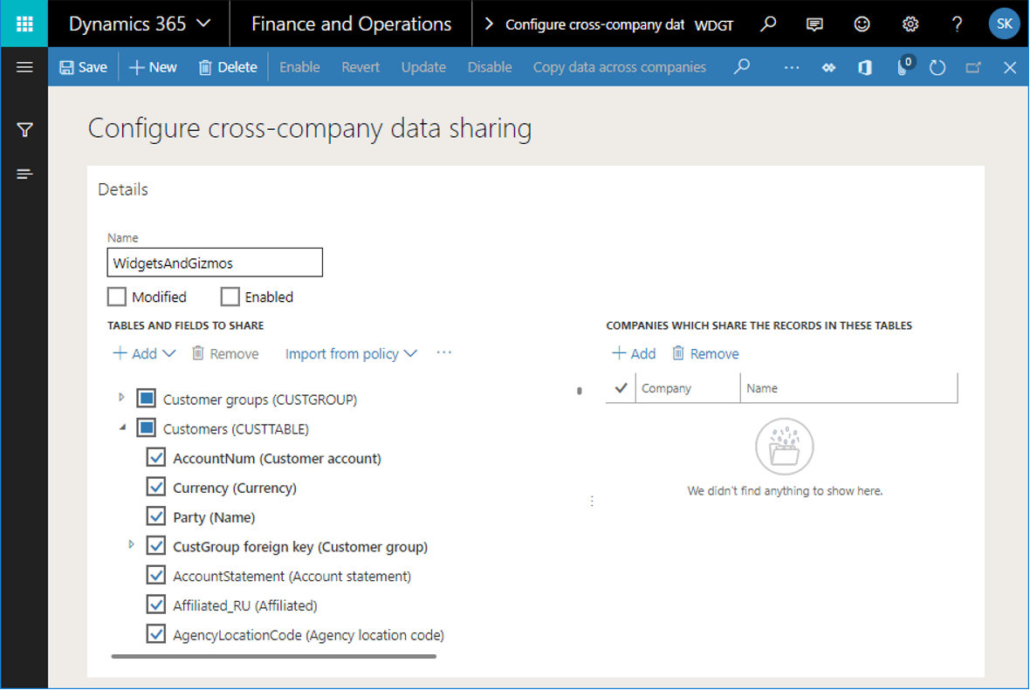The image size is (1030, 690).
Task: Click the Delete button in action bar
Action: click(x=228, y=67)
